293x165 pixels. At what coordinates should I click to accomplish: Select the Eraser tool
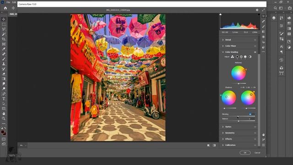[x=4, y=74]
